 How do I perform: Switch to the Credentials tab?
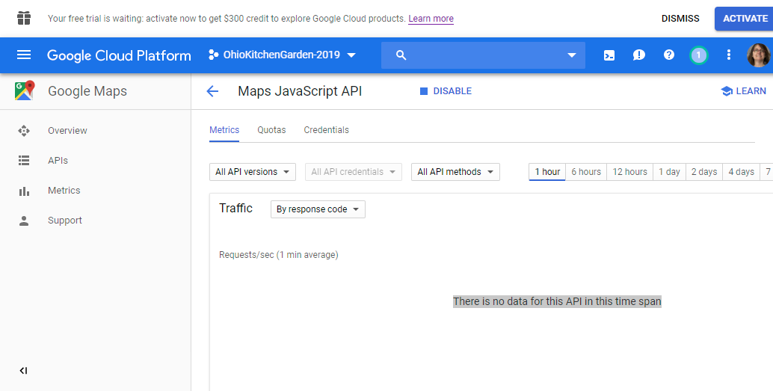click(327, 130)
